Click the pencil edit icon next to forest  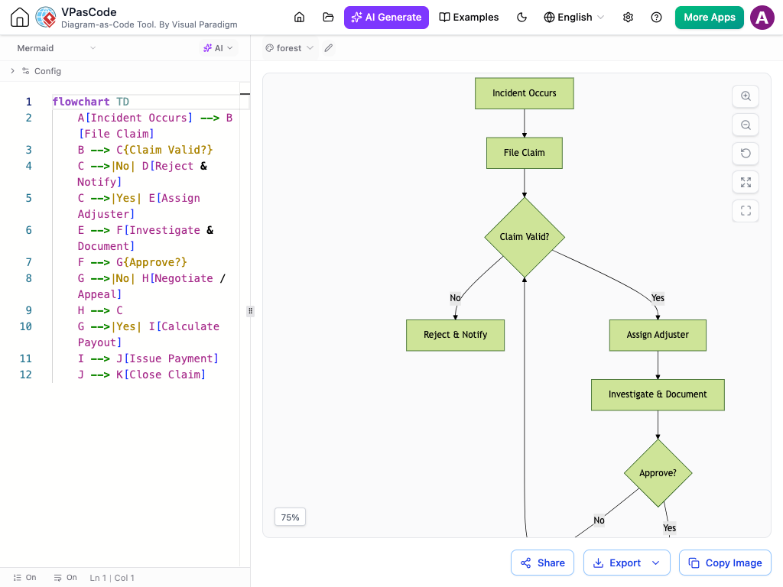(329, 48)
